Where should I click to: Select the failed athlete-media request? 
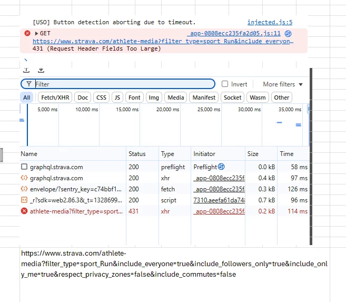[x=76, y=211]
